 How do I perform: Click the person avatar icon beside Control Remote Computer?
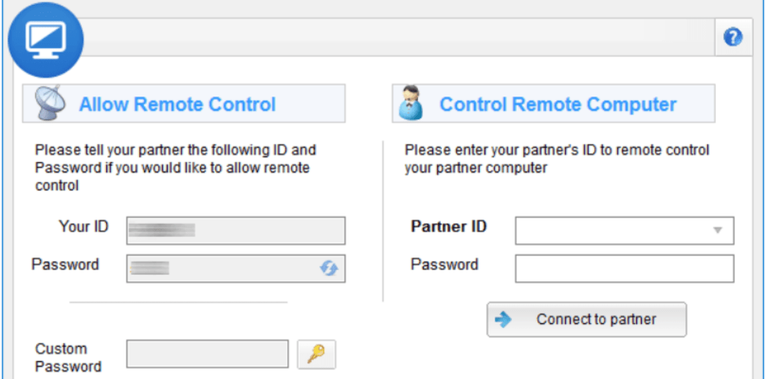click(412, 103)
